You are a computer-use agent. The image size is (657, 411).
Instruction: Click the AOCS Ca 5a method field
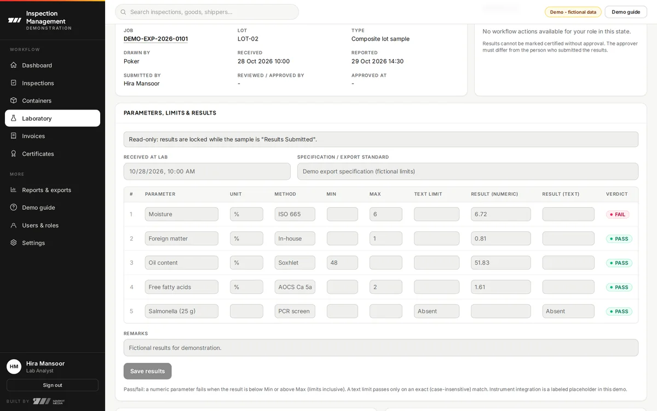point(295,287)
